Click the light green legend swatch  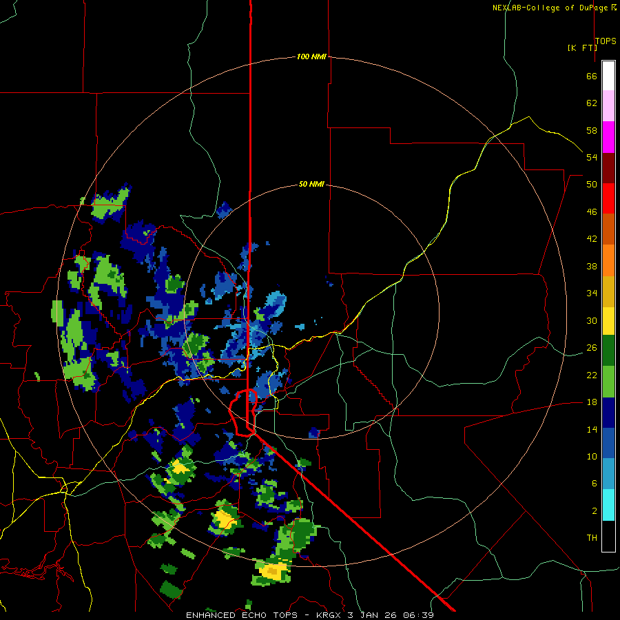[608, 382]
